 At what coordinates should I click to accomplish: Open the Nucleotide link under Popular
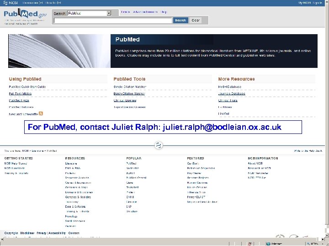133,168
